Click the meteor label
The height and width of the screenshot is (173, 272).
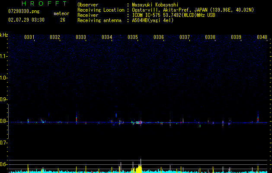[61, 13]
